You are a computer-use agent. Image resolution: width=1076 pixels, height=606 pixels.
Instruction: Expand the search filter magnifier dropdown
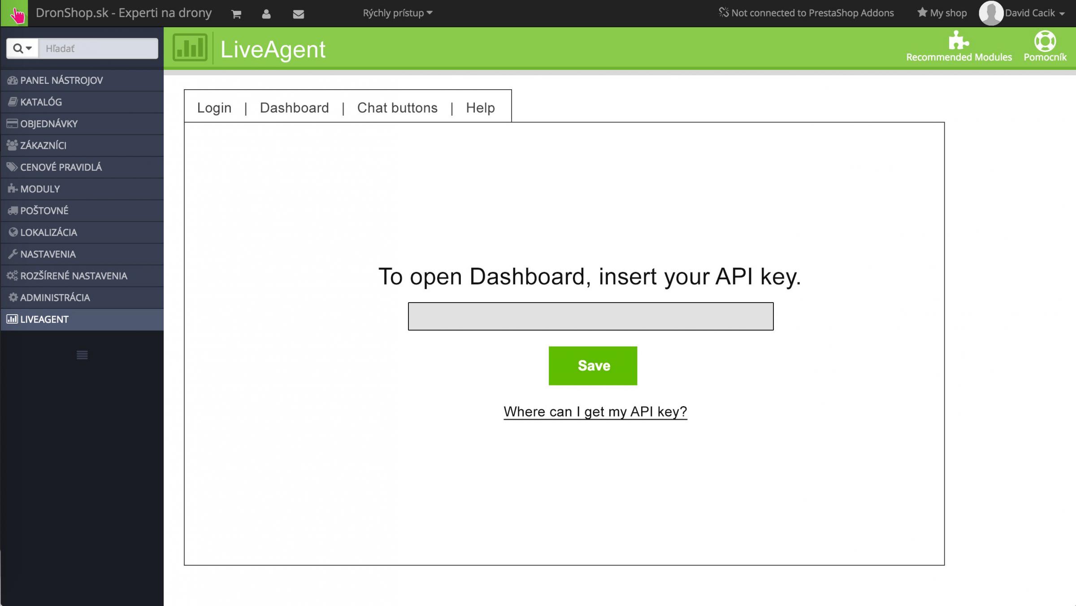point(22,48)
